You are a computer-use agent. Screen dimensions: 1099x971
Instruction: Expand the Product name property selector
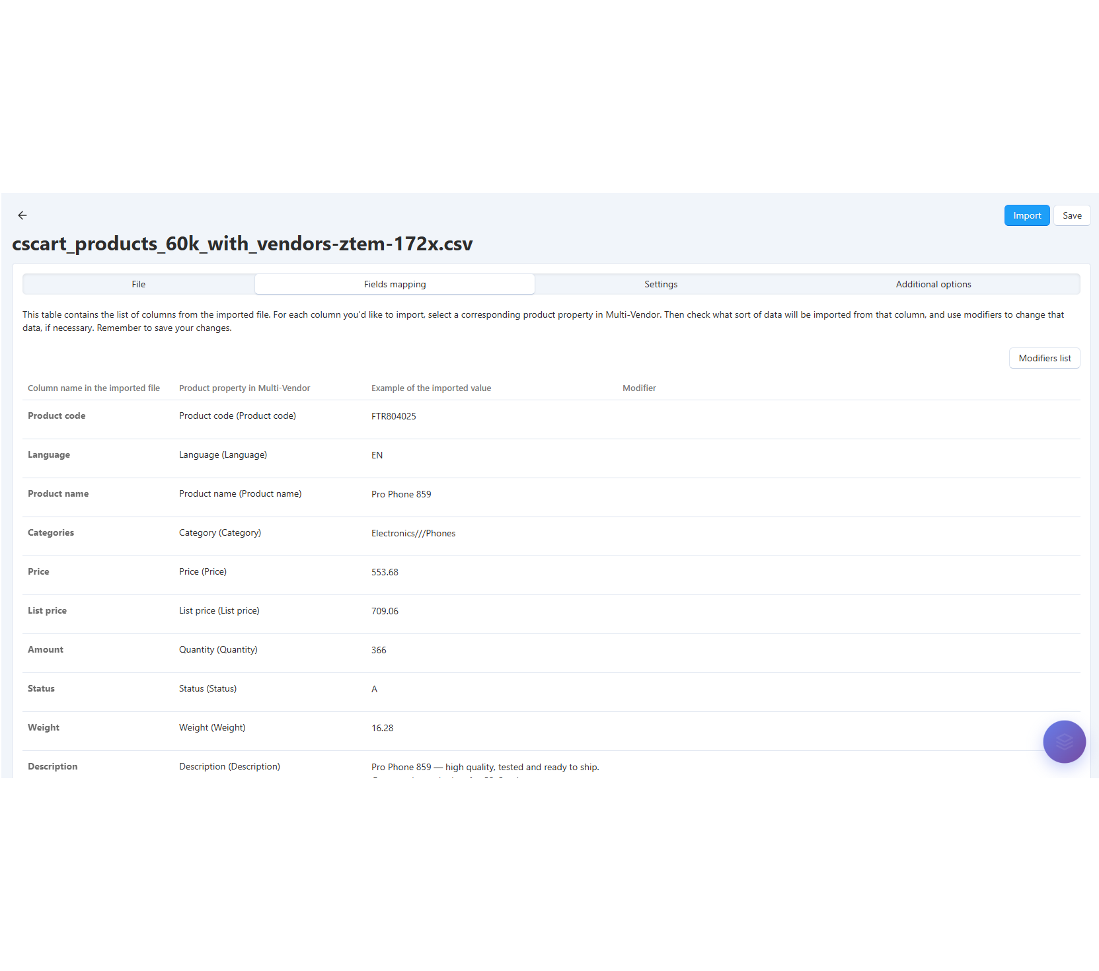[240, 493]
